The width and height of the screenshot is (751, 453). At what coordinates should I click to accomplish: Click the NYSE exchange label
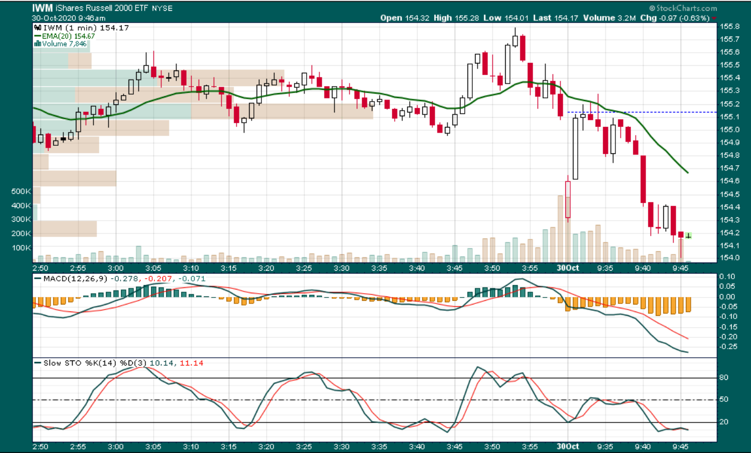[x=162, y=9]
